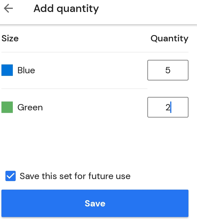Focus the Blue quantity input field
The width and height of the screenshot is (197, 221).
pos(168,70)
